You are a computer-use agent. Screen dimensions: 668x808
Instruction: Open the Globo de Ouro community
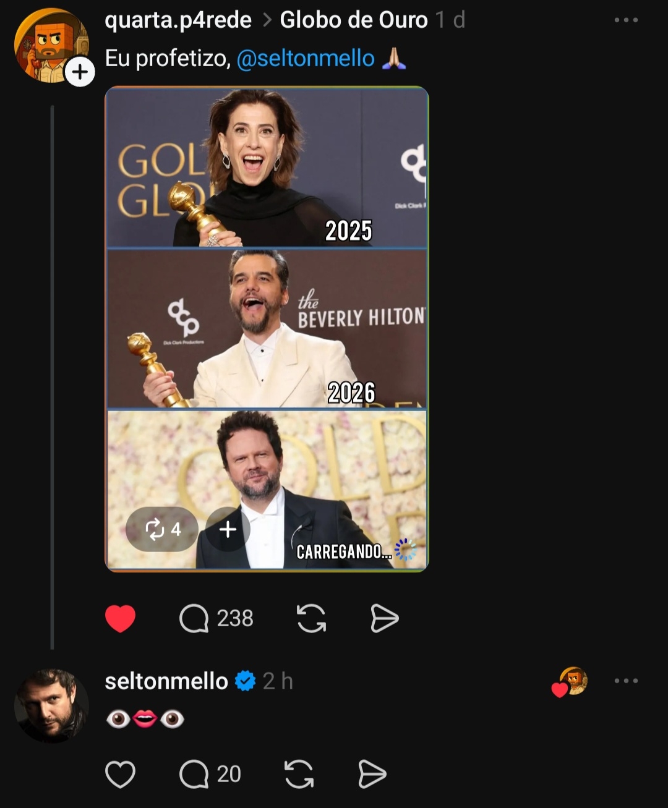click(x=354, y=20)
